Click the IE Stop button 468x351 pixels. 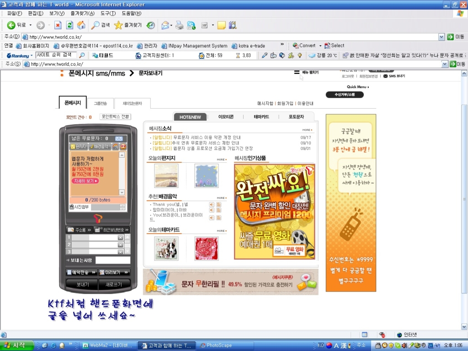pyautogui.click(x=58, y=26)
